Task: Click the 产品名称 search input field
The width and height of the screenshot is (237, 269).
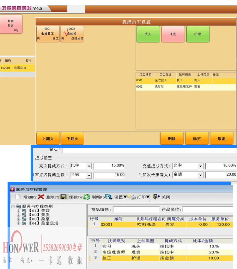Action: [x=208, y=210]
